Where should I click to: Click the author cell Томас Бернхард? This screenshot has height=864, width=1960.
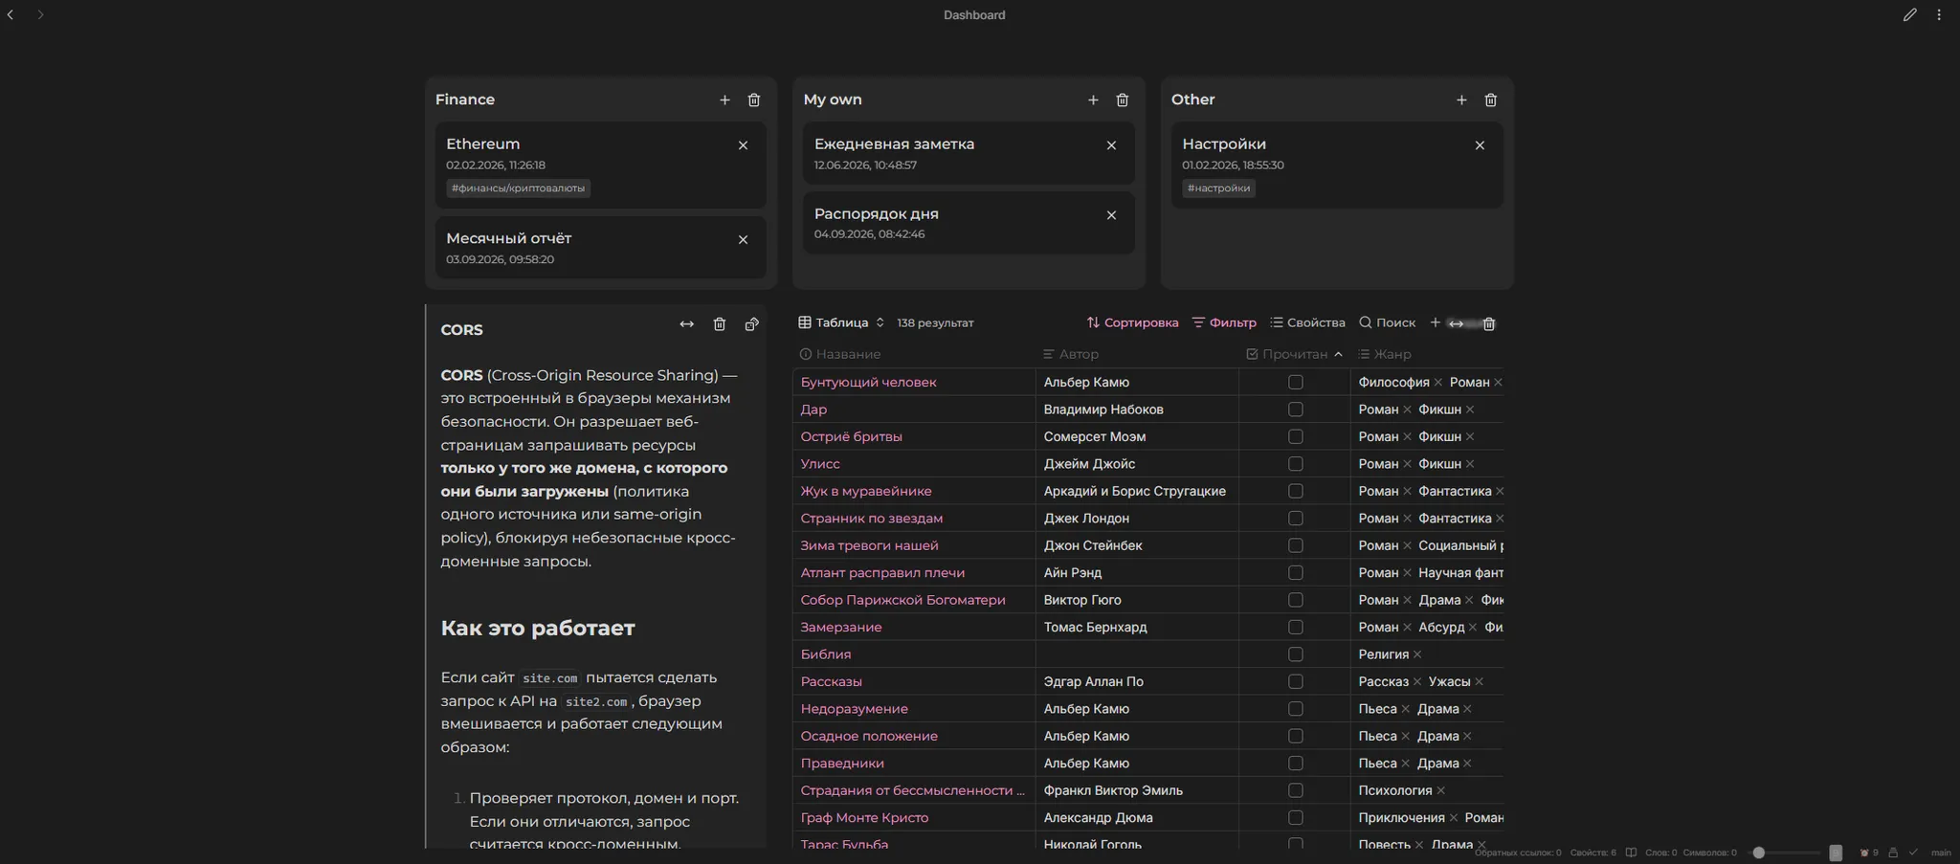(x=1137, y=628)
